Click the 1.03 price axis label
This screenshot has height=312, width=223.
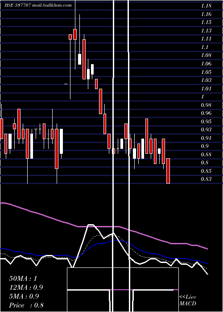click(x=206, y=80)
